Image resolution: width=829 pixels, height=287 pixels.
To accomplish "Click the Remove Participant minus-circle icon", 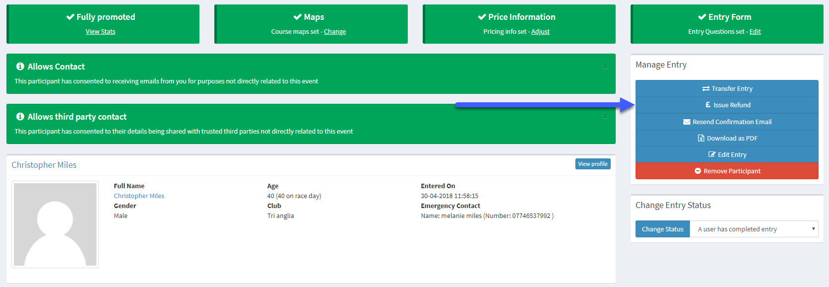I will click(698, 171).
